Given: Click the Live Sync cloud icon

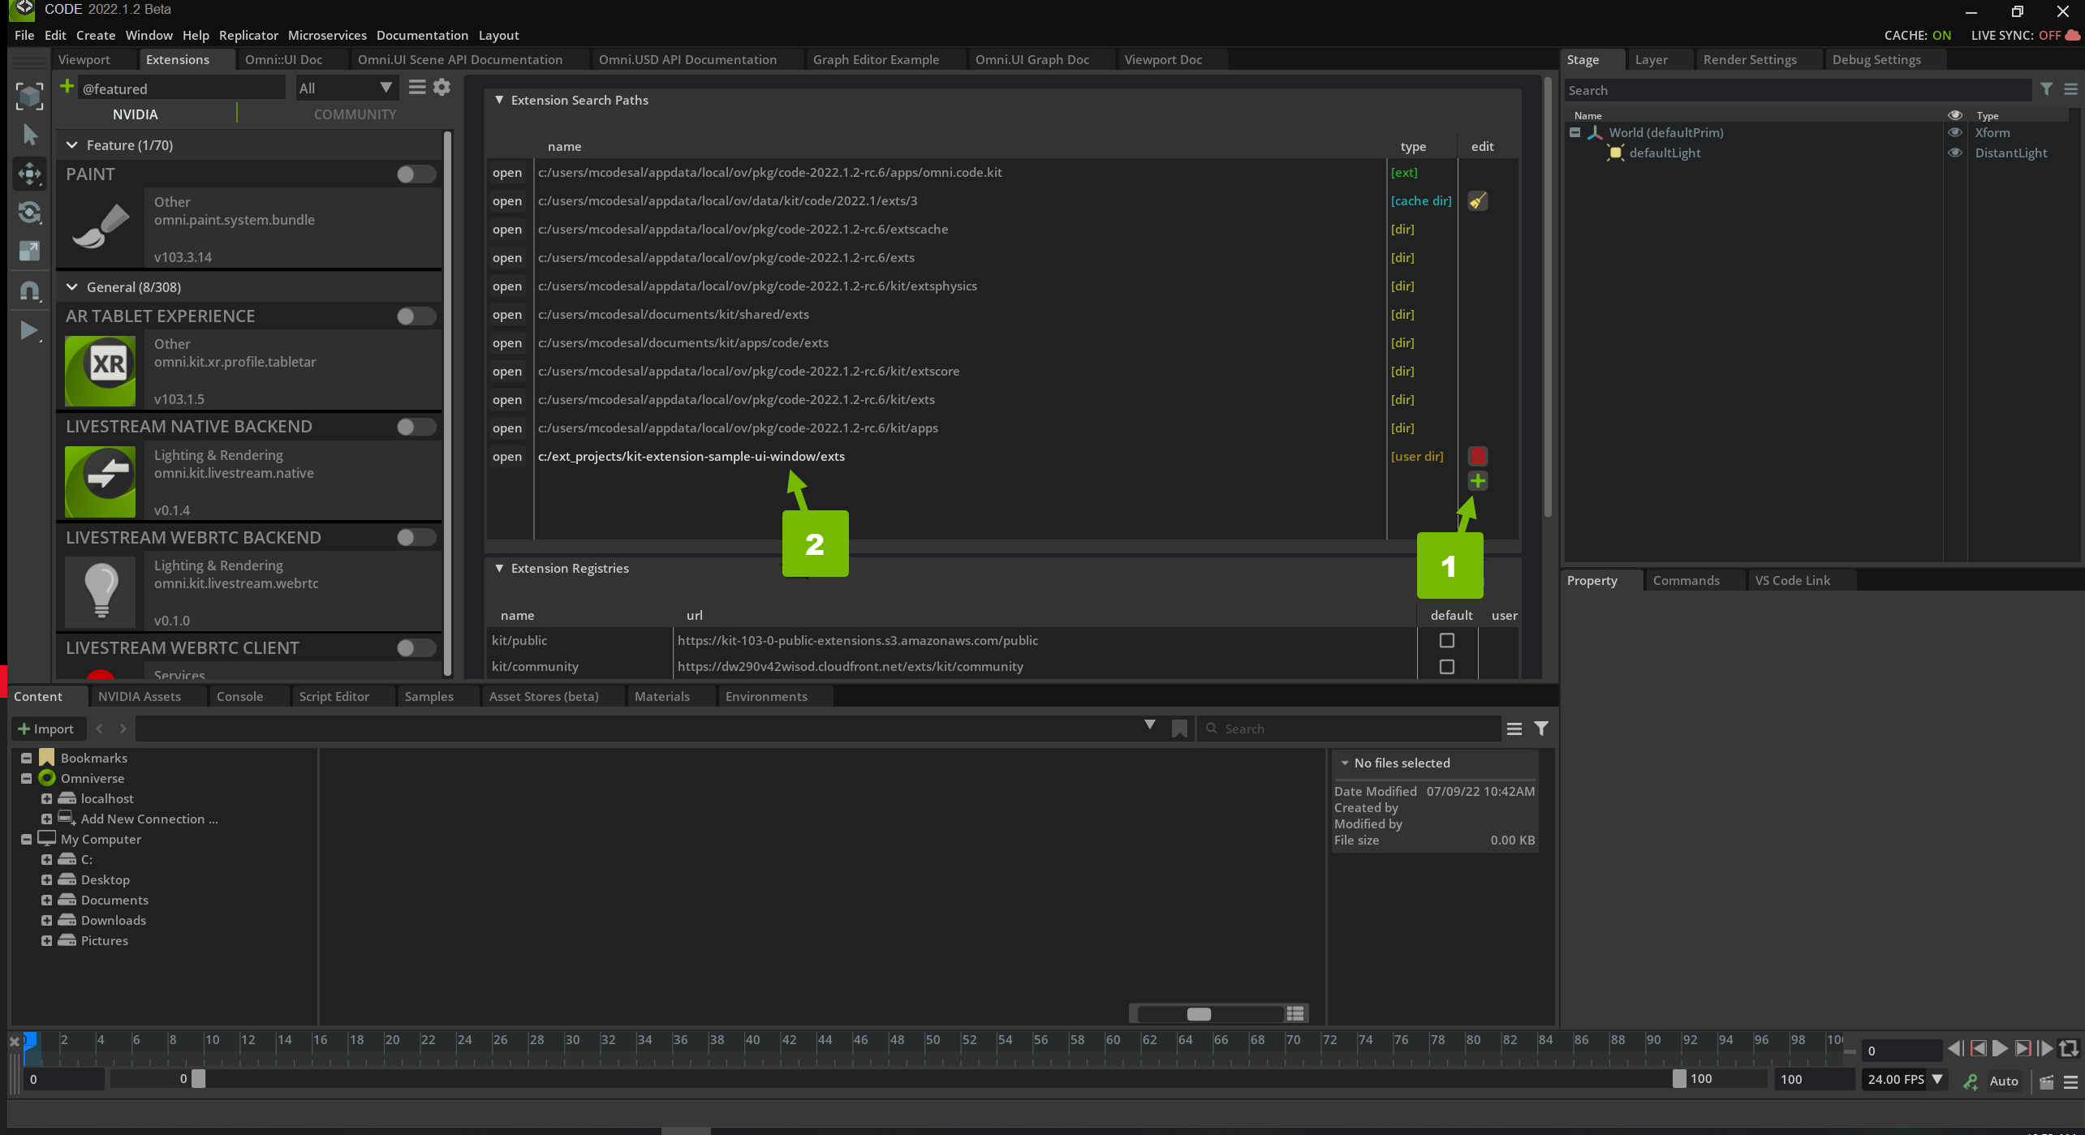Looking at the screenshot, I should coord(2072,36).
